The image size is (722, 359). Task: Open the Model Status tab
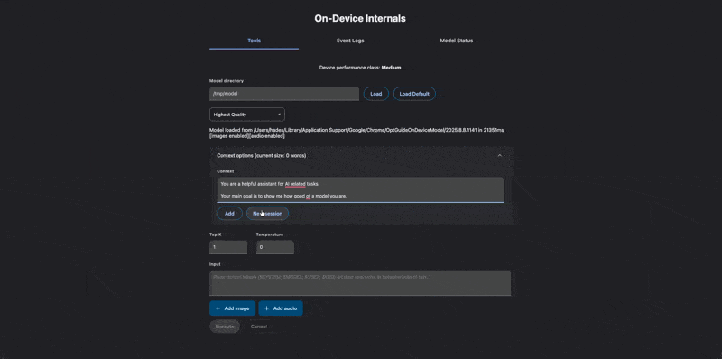[x=456, y=41]
